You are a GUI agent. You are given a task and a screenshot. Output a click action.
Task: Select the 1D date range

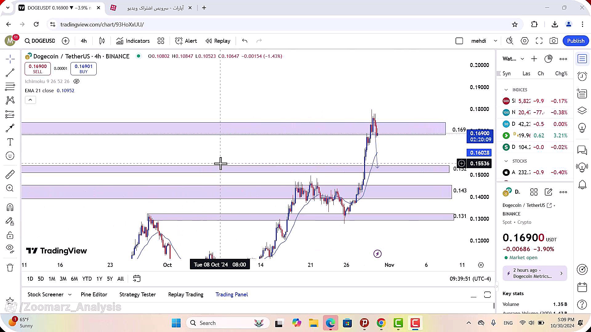tap(30, 279)
